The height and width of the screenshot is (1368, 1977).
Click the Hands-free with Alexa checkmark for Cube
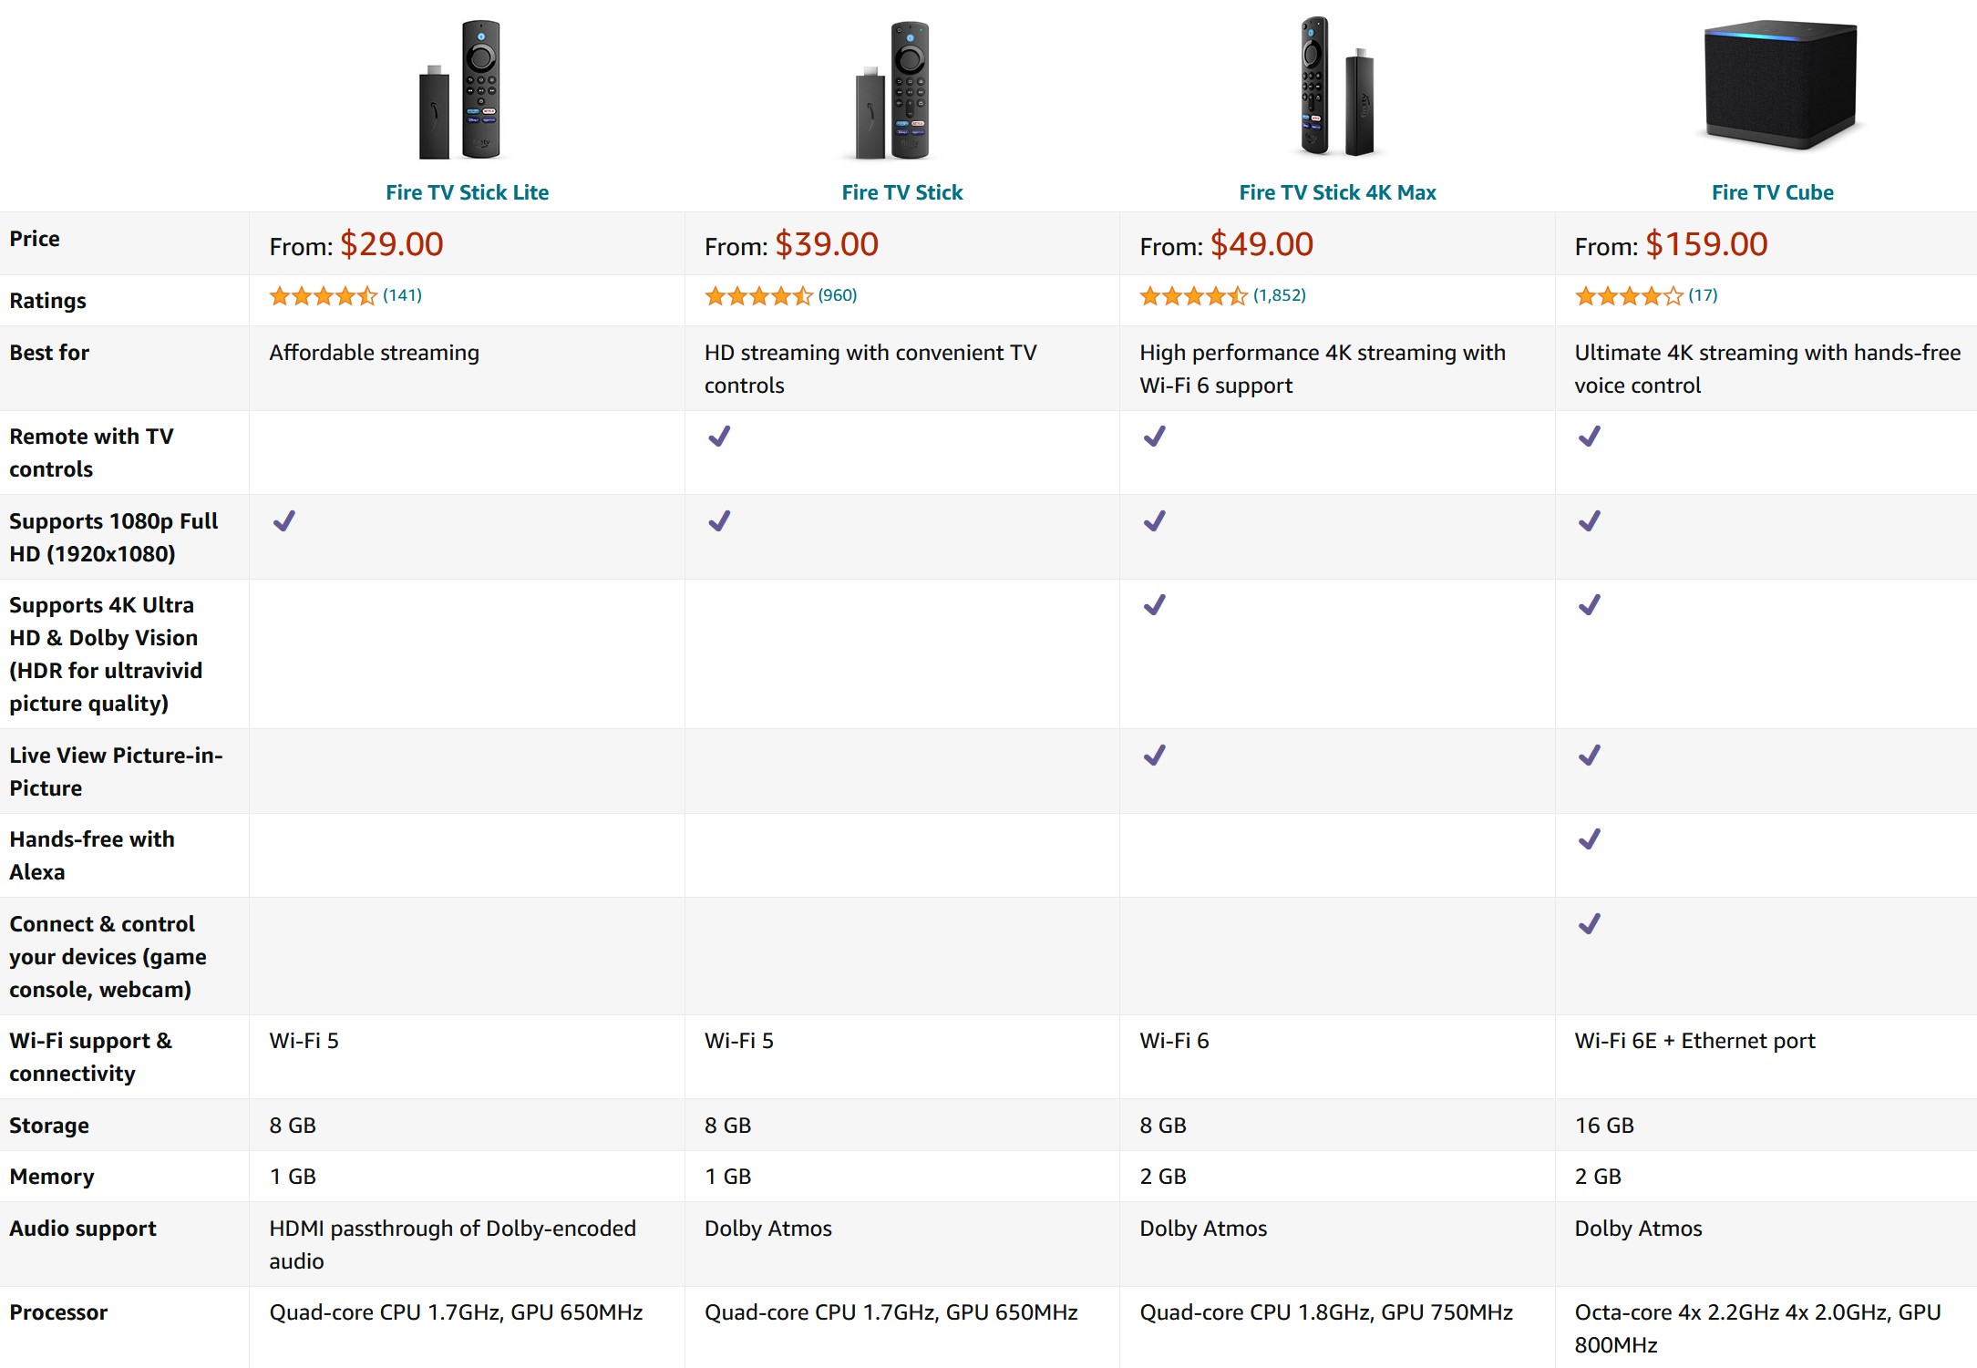pyautogui.click(x=1590, y=839)
